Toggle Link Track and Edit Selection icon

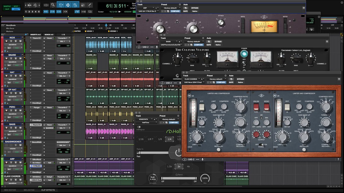pyautogui.click(x=59, y=12)
